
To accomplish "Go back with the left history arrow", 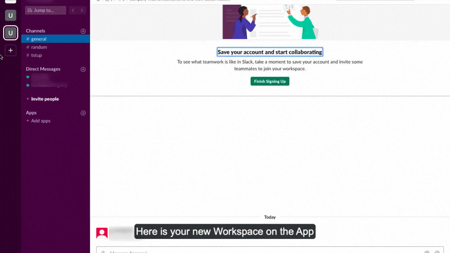I will (73, 10).
